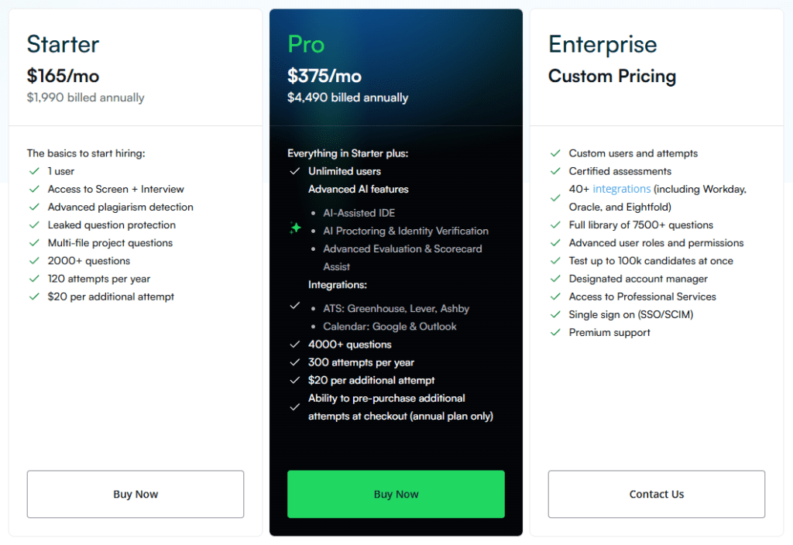Click Contact Us for Enterprise pricing
Image resolution: width=793 pixels, height=545 pixels.
point(656,494)
